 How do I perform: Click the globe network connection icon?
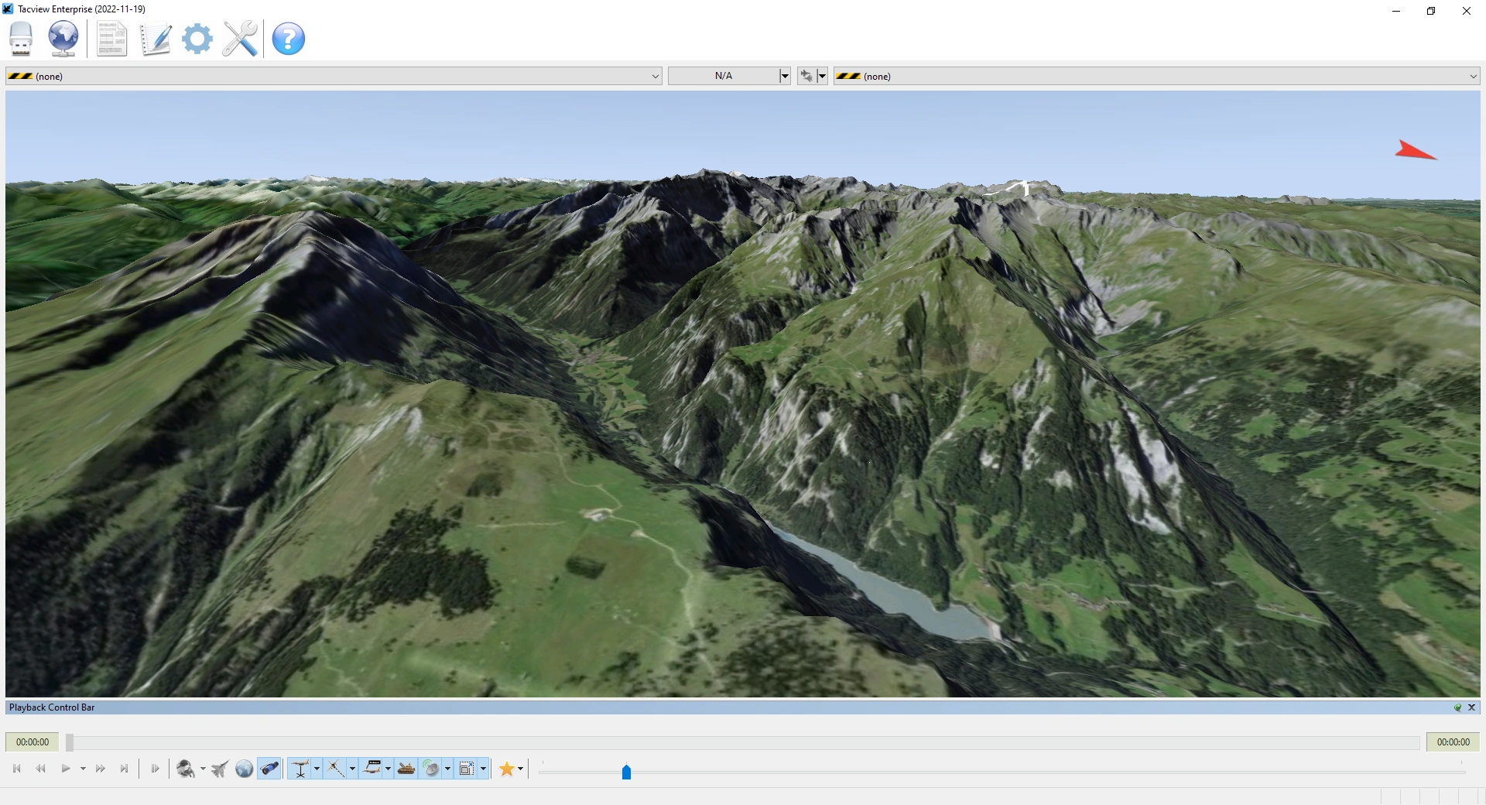(63, 39)
